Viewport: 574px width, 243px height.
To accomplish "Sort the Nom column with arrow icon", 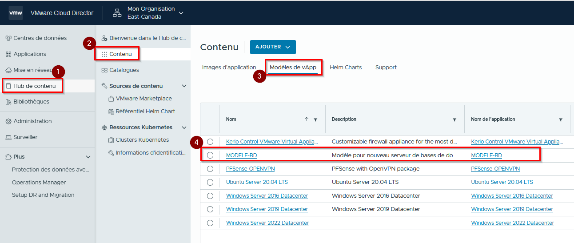I will pyautogui.click(x=307, y=120).
